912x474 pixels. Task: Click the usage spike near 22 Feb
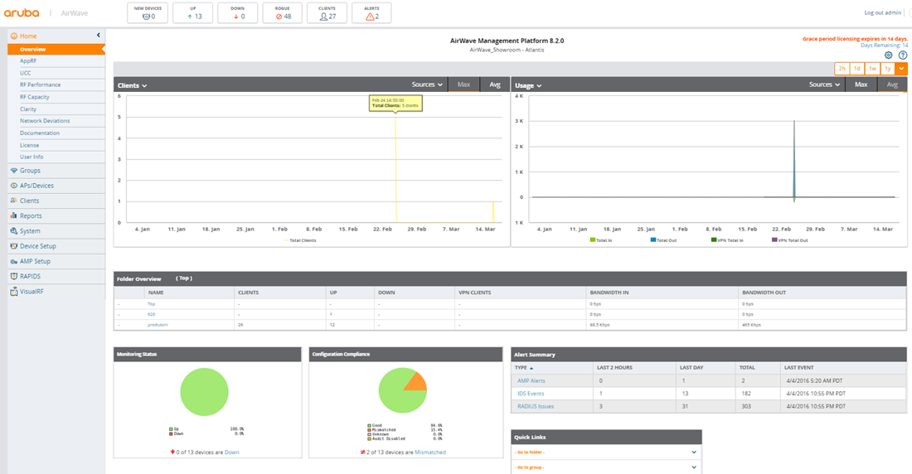(794, 160)
